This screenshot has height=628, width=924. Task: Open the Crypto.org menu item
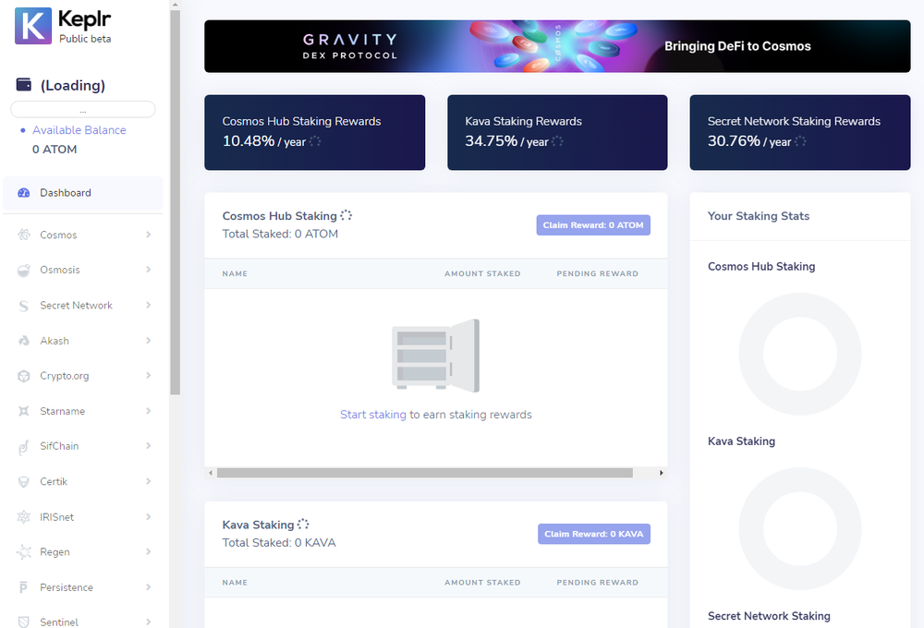83,376
